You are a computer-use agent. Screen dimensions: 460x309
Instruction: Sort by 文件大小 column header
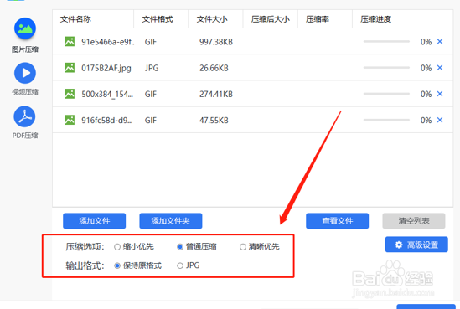pyautogui.click(x=215, y=19)
